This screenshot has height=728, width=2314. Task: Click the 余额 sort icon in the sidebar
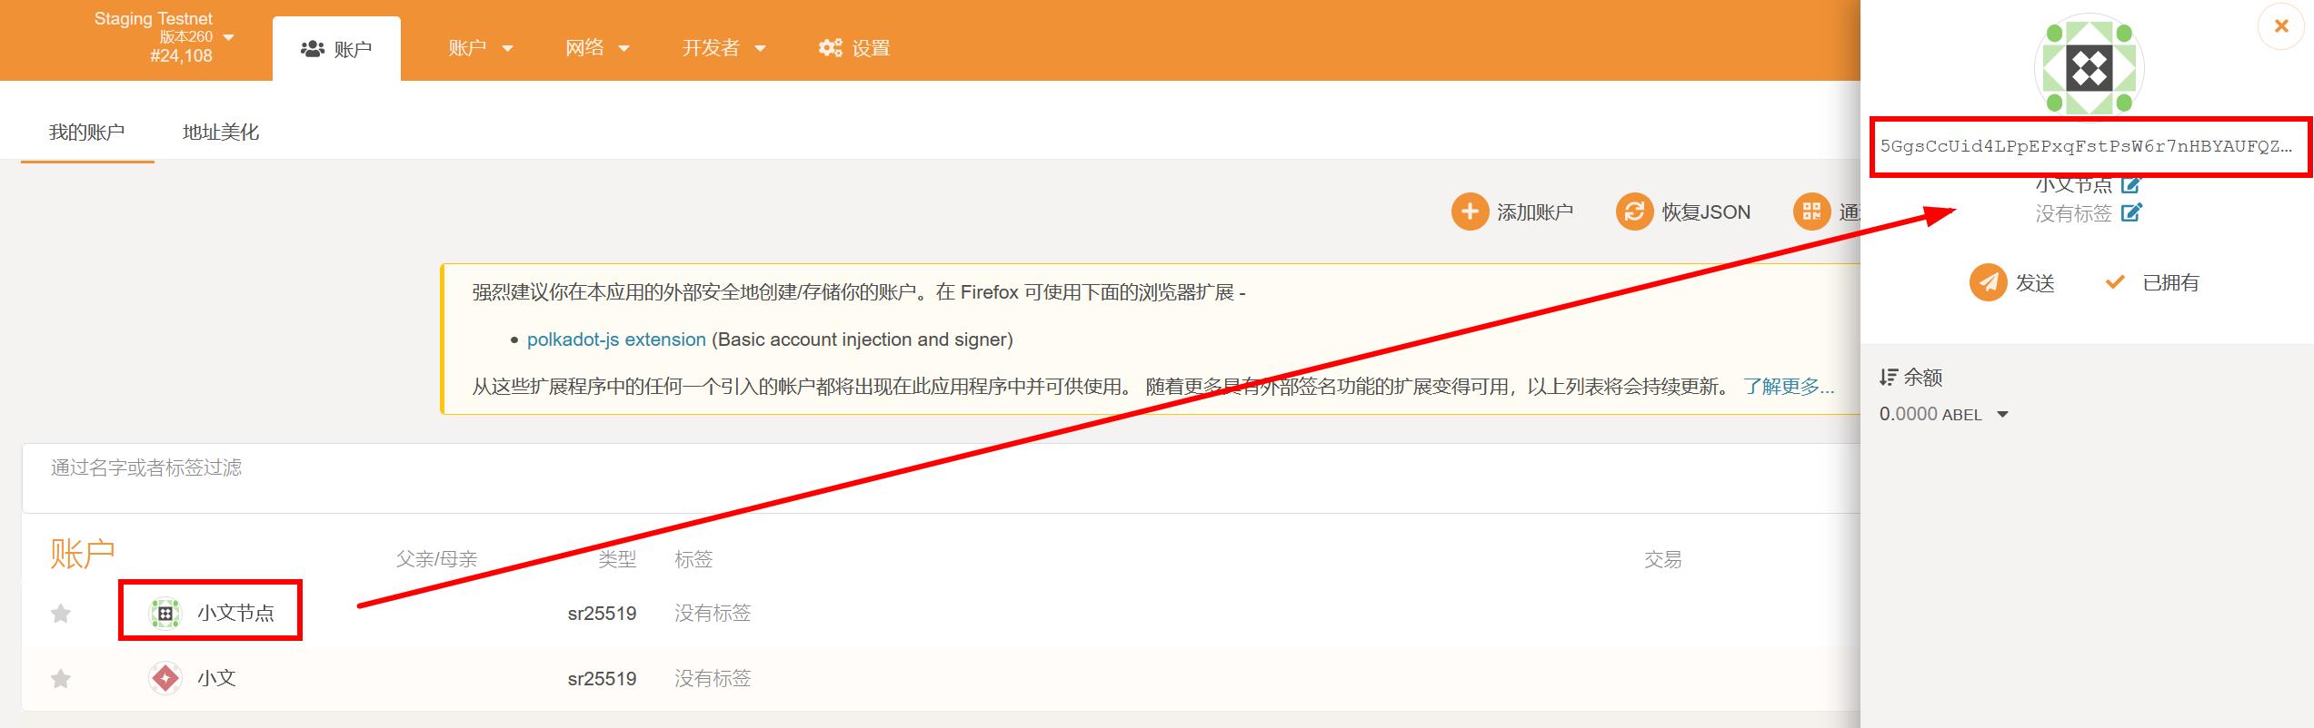pos(1889,377)
